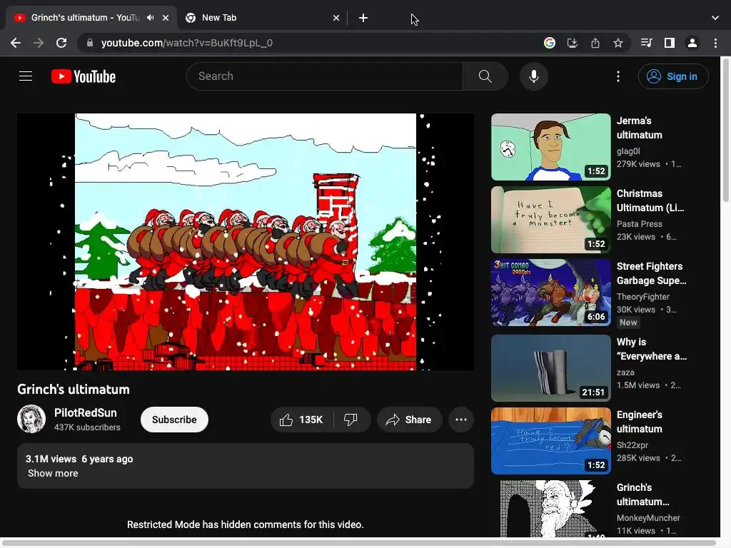
Task: Share this page from address bar
Action: pos(595,43)
